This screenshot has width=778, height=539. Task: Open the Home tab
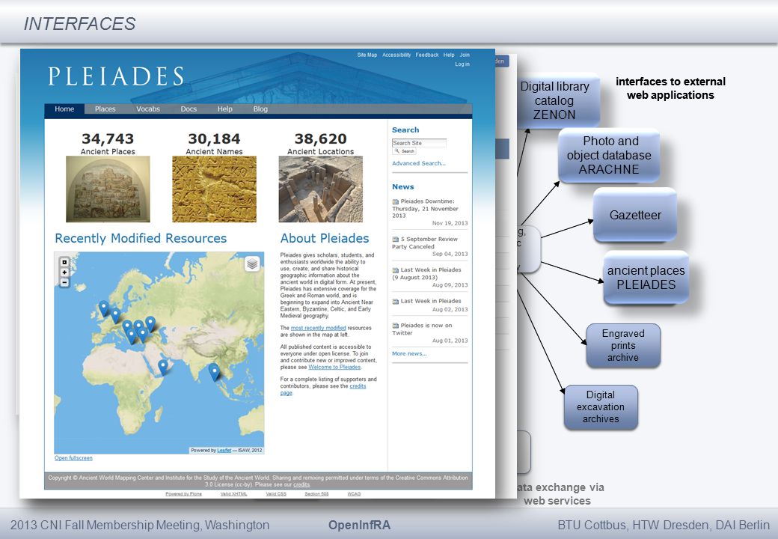coord(64,109)
